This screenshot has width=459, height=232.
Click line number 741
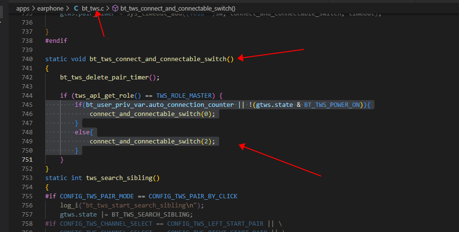click(27, 68)
